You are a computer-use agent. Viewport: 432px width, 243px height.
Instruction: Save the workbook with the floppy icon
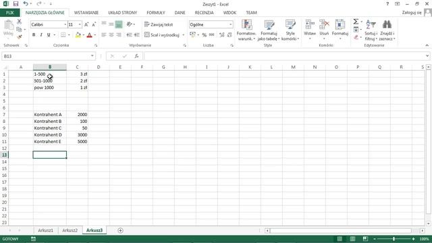point(16,4)
